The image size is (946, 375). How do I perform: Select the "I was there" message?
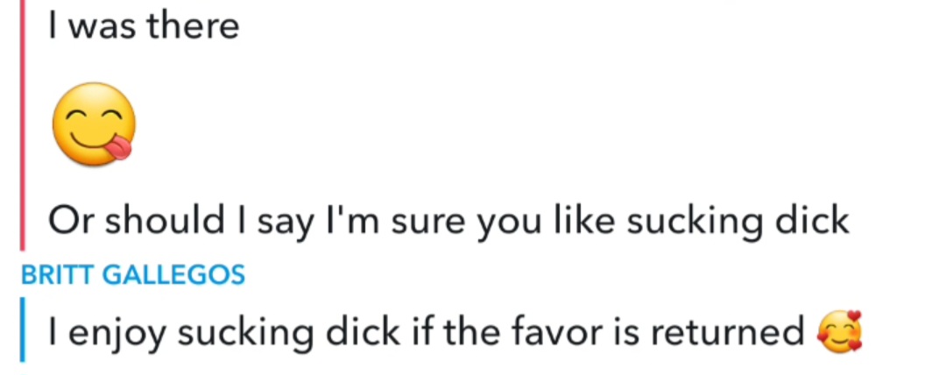point(144,26)
